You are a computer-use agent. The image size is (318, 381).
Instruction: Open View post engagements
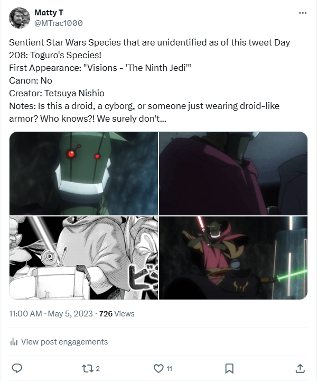tap(64, 342)
